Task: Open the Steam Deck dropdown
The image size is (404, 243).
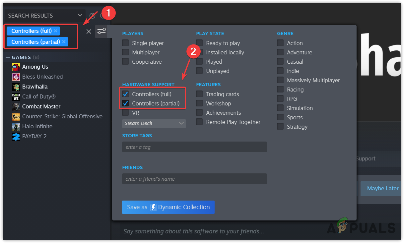Action: tap(154, 123)
